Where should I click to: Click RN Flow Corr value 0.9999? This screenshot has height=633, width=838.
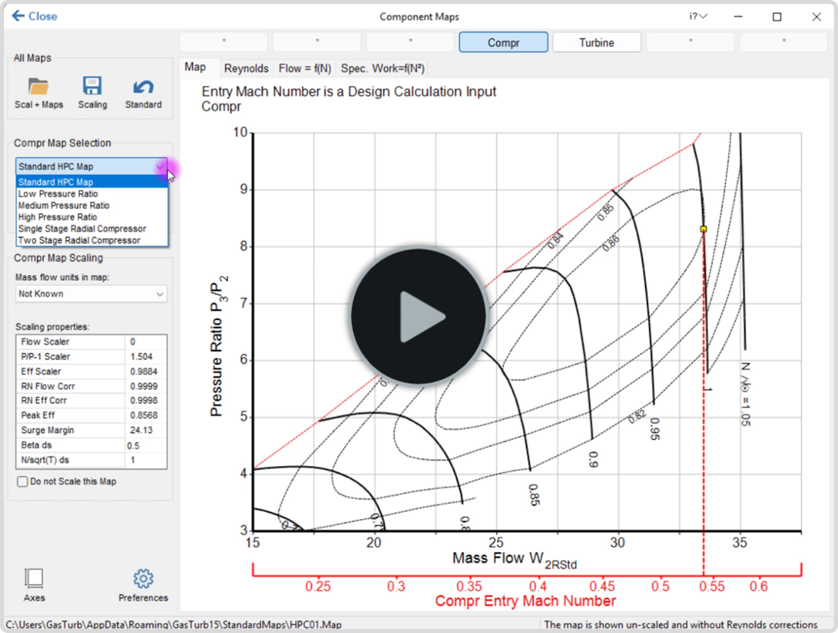[146, 386]
